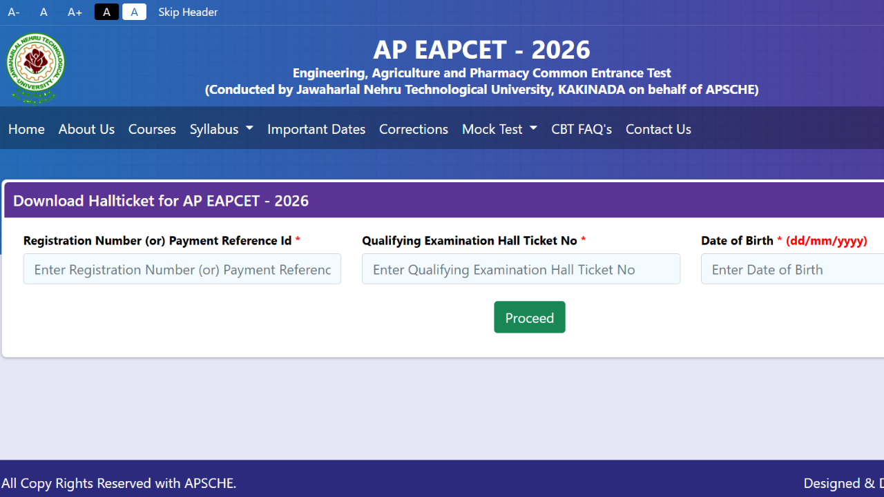Open the About Us page
Image resolution: width=884 pixels, height=497 pixels.
tap(86, 129)
